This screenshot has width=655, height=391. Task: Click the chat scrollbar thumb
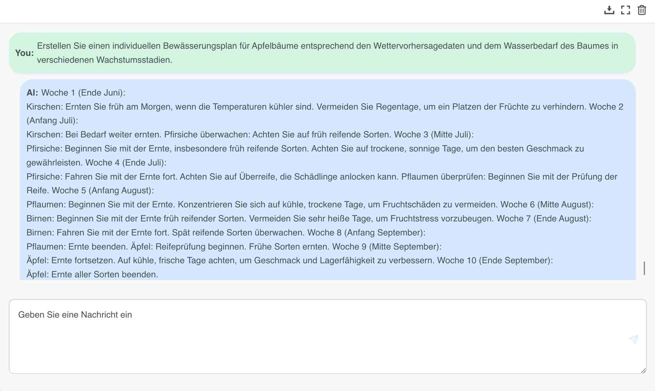[x=644, y=268]
